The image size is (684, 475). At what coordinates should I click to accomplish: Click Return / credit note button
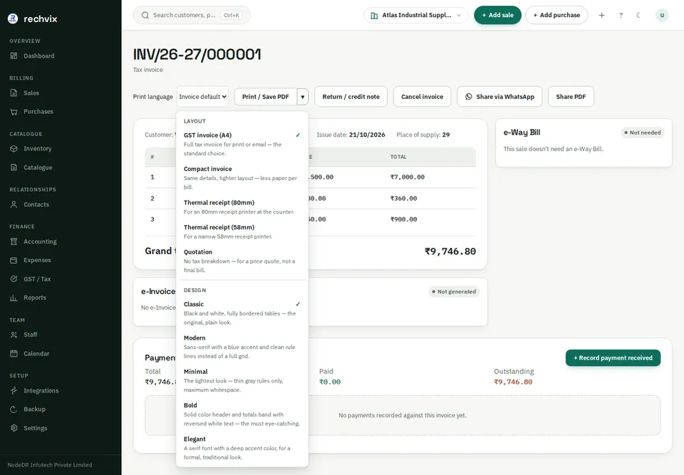pos(351,97)
